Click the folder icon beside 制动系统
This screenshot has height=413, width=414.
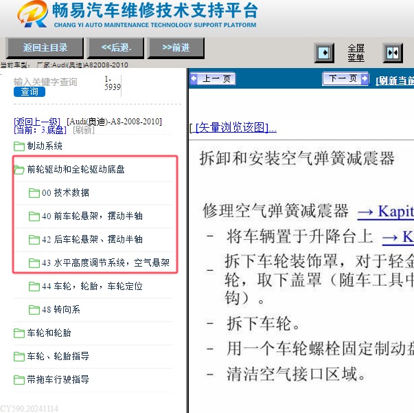[19, 146]
